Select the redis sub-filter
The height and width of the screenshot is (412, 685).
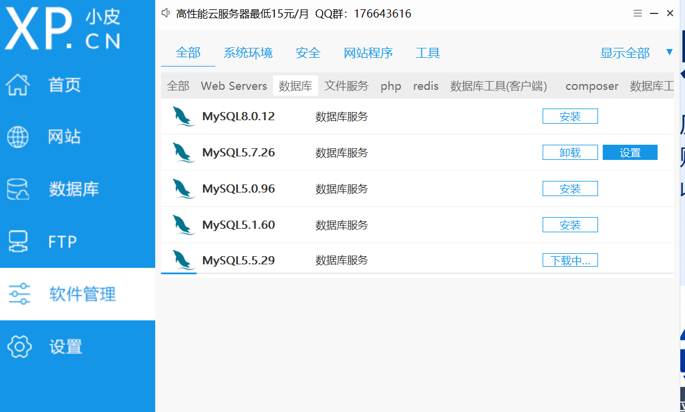[426, 86]
